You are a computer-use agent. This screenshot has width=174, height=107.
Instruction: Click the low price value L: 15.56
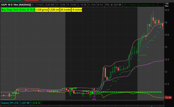click(x=82, y=5)
